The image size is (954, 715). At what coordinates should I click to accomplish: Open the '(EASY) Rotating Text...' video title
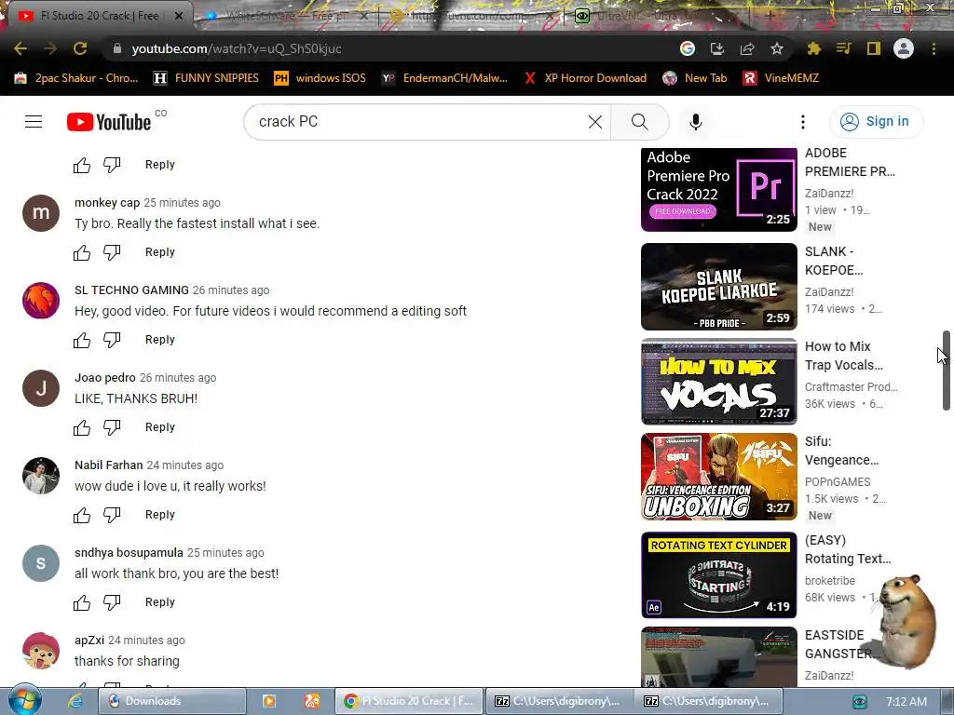click(x=848, y=549)
